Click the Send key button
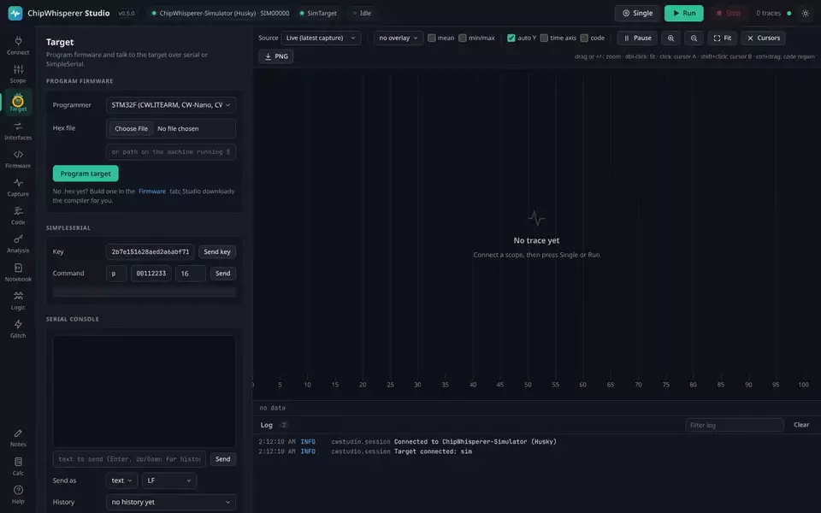The height and width of the screenshot is (513, 821). pyautogui.click(x=216, y=251)
